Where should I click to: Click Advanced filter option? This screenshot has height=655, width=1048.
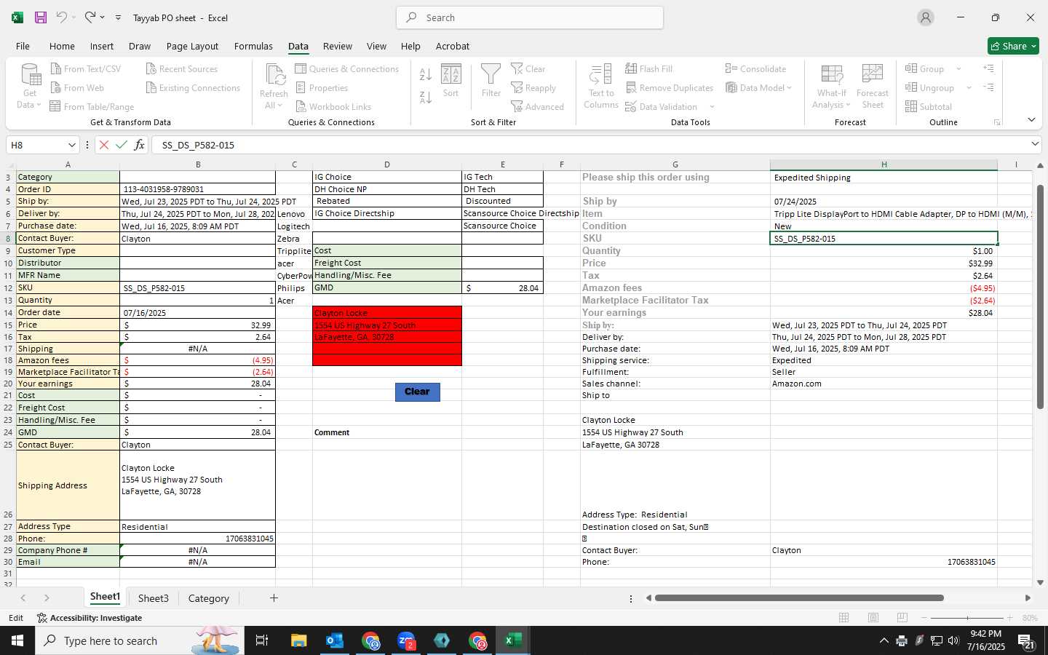click(537, 107)
